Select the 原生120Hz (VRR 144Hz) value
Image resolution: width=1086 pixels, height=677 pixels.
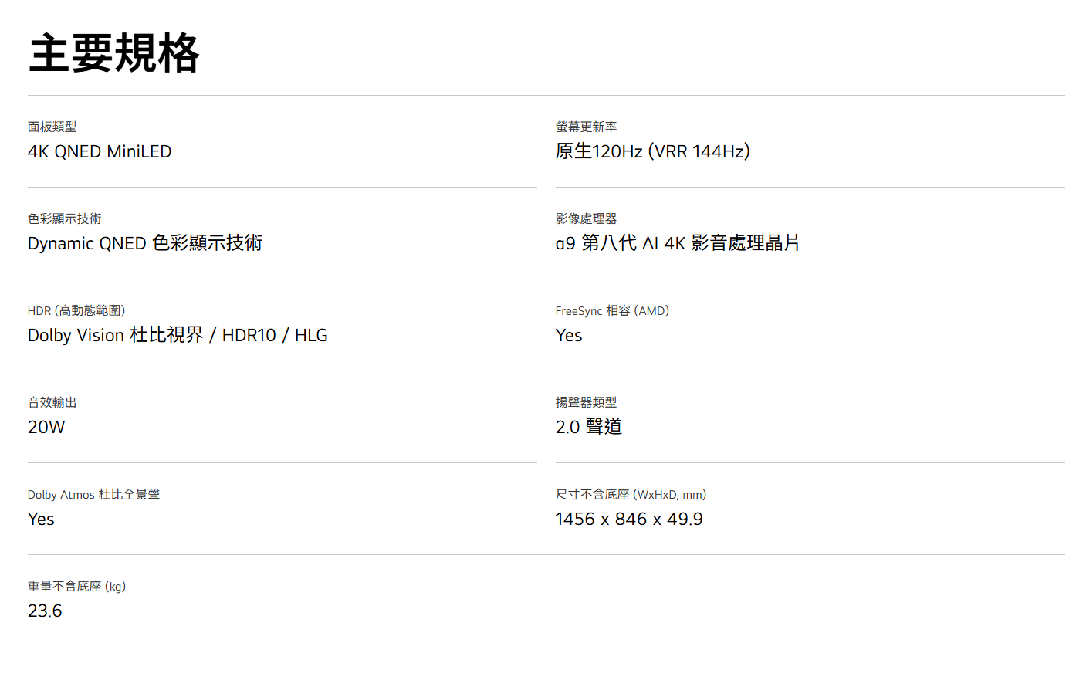point(652,151)
